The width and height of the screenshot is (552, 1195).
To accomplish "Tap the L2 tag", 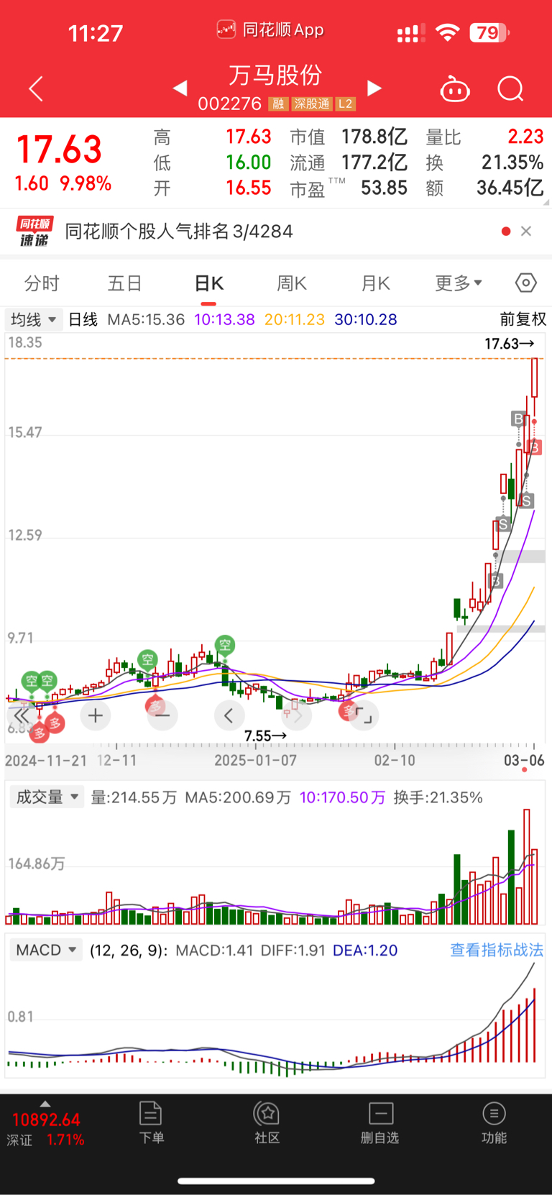I will point(345,104).
